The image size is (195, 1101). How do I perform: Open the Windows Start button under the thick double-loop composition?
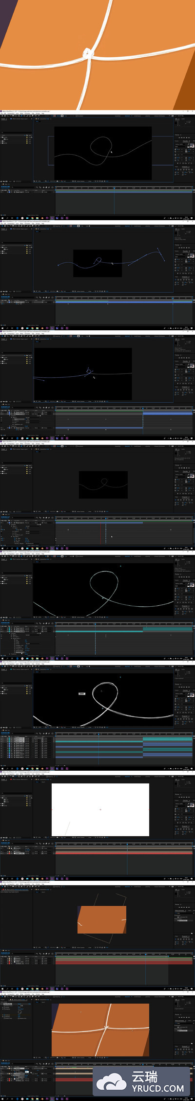1,768
